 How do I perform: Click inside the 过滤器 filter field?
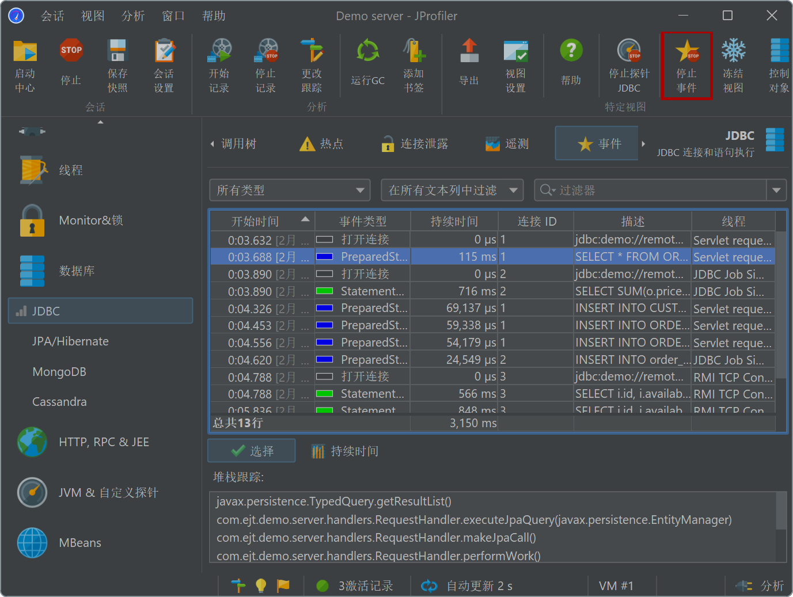click(x=661, y=190)
